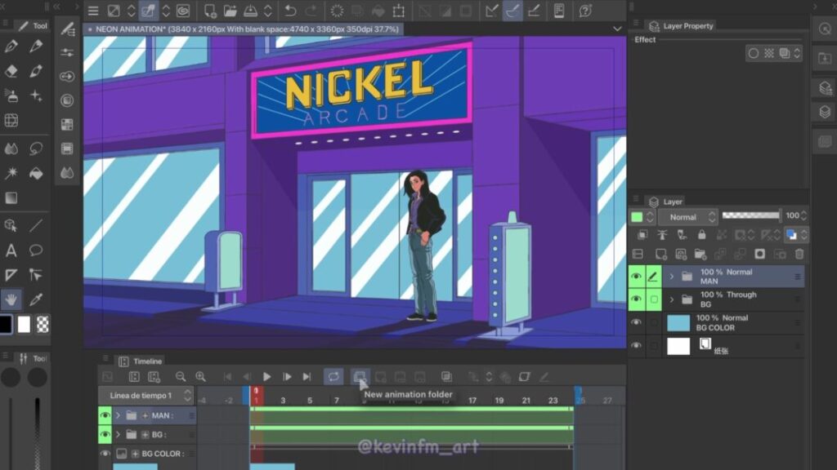Select the Eraser tool in tool palette
Viewport: 837px width, 470px height.
tap(11, 71)
